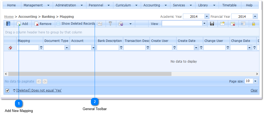Click the padlock icon in toolbar
Image resolution: width=264 pixels, height=117 pixels.
click(254, 24)
